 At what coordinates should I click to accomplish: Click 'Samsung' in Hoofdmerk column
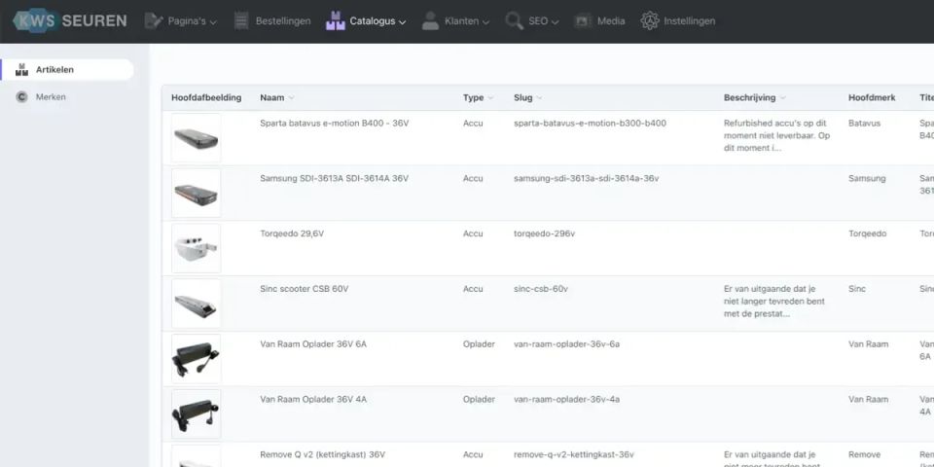(867, 178)
